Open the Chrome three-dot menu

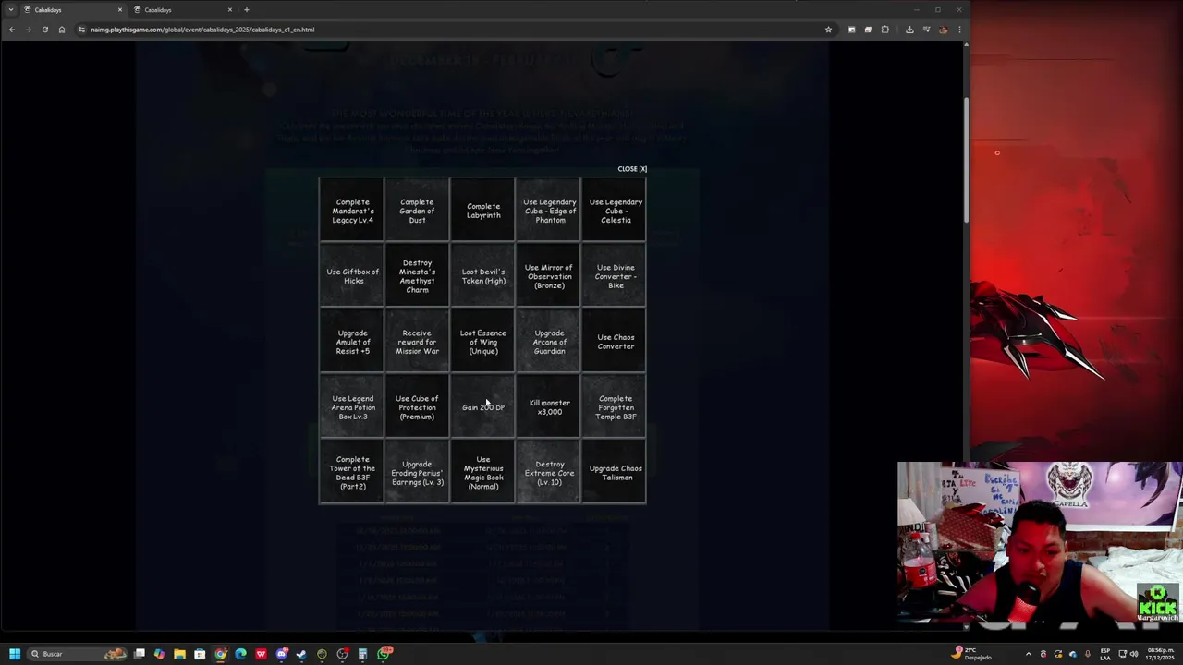959,30
